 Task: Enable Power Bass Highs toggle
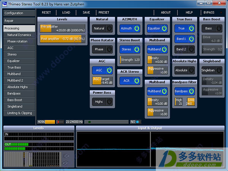point(102,101)
